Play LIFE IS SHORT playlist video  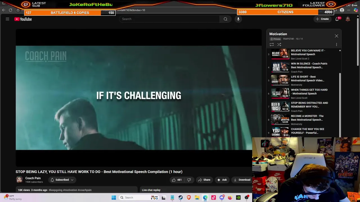tap(304, 81)
